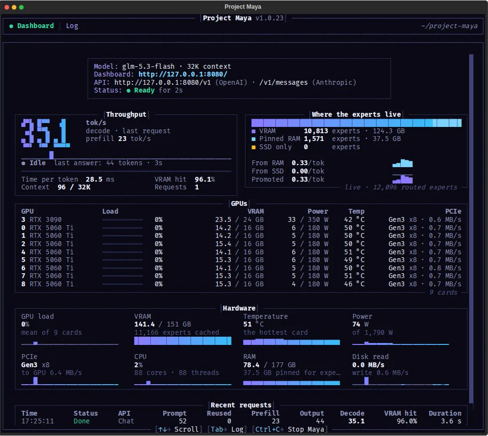Screen dimensions: 488x436
Task: Zoom the window using the green button
Action: click(21, 7)
